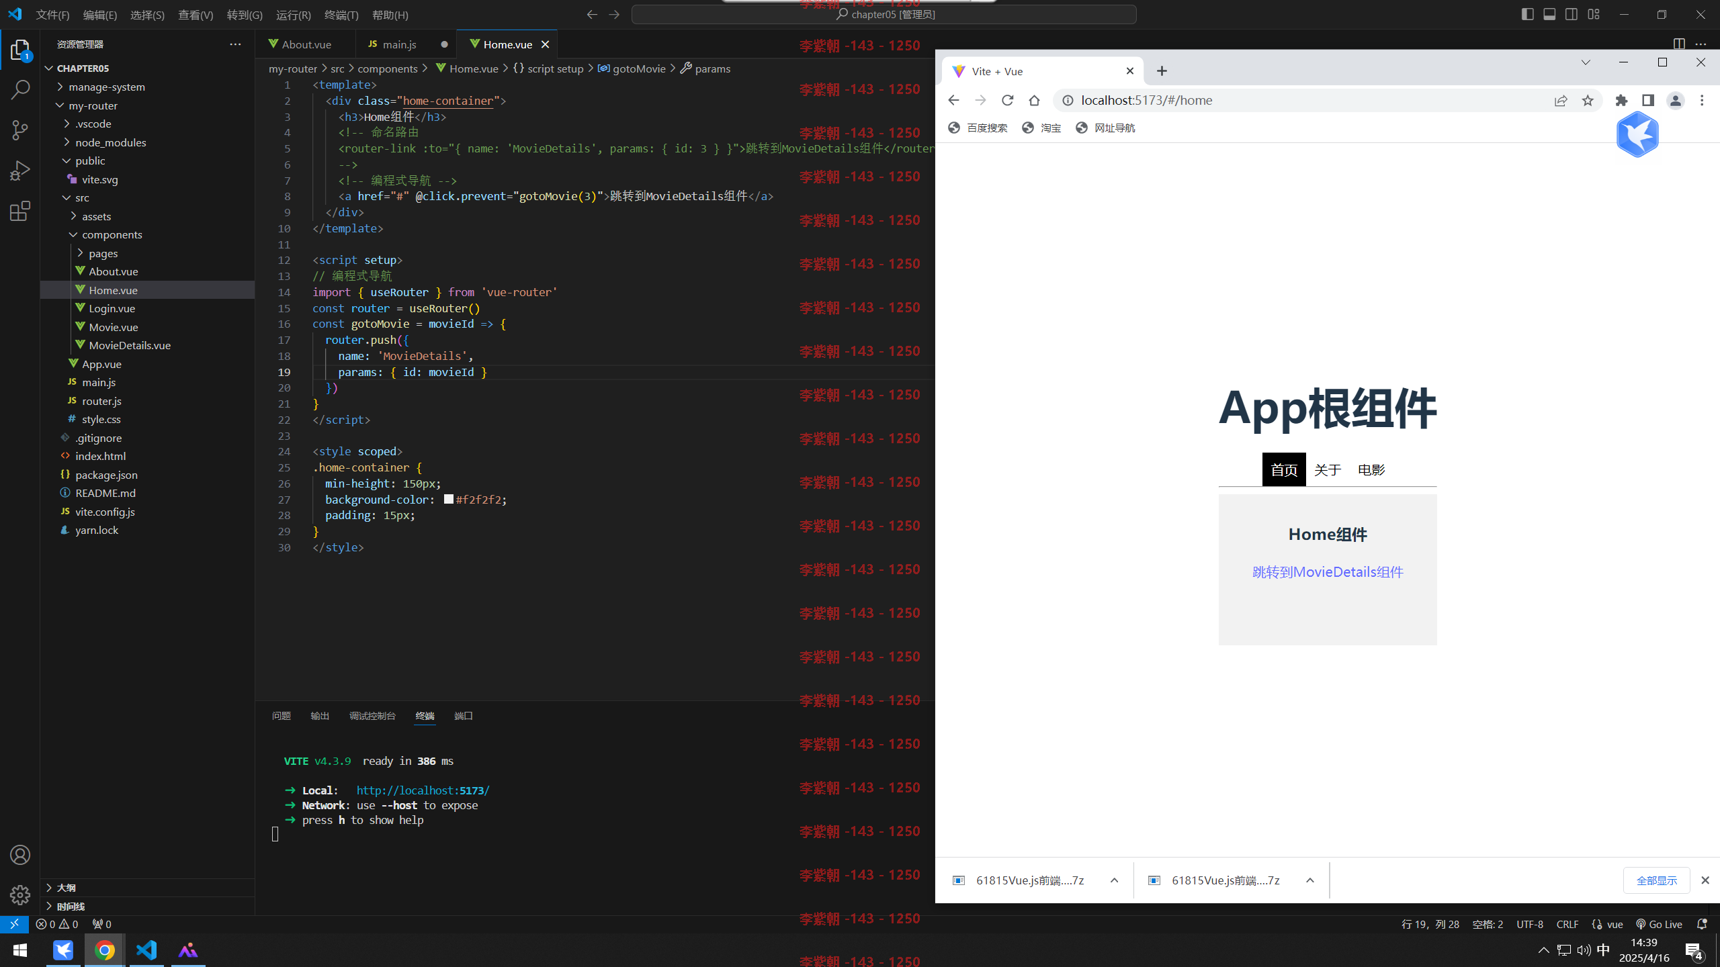Switch to 调试控制台 panel tab

pyautogui.click(x=372, y=716)
